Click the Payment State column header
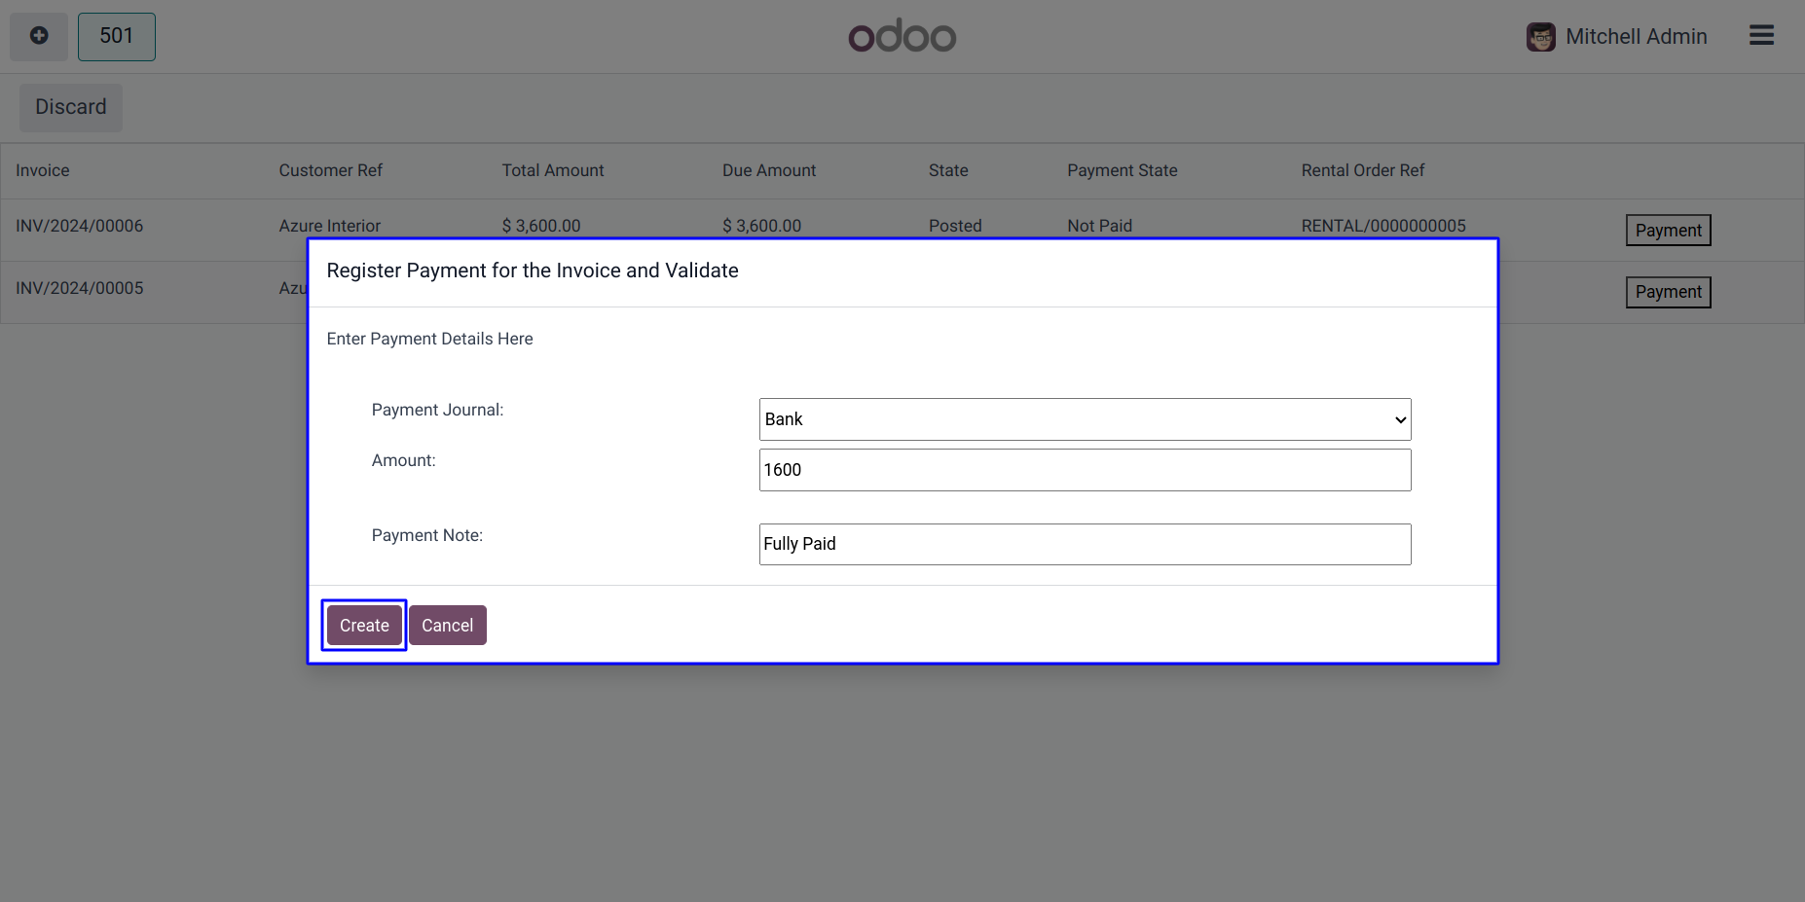This screenshot has height=902, width=1805. (x=1122, y=170)
